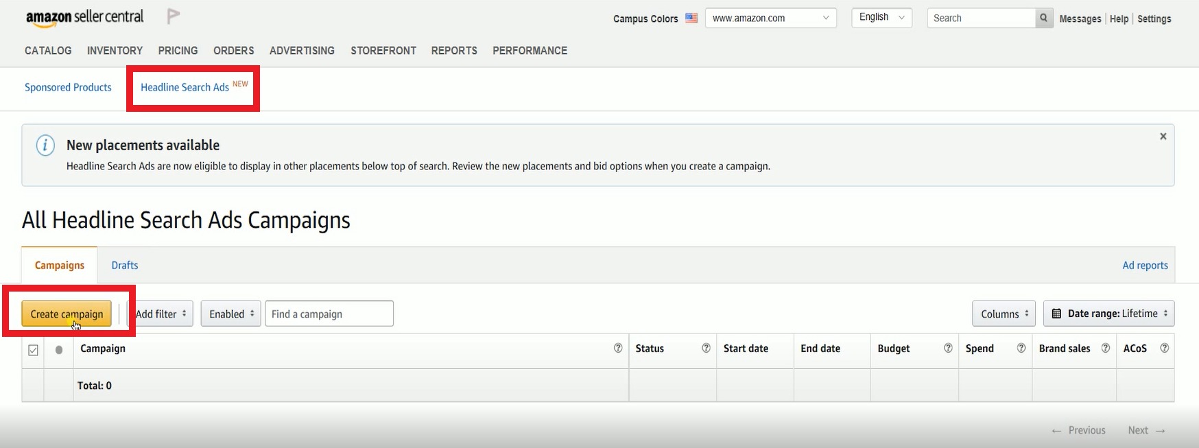Switch to Headline Search Ads tab
This screenshot has height=448, width=1199.
coord(185,87)
